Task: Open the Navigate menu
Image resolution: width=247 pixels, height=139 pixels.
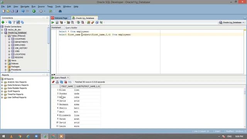Action: coord(25,7)
